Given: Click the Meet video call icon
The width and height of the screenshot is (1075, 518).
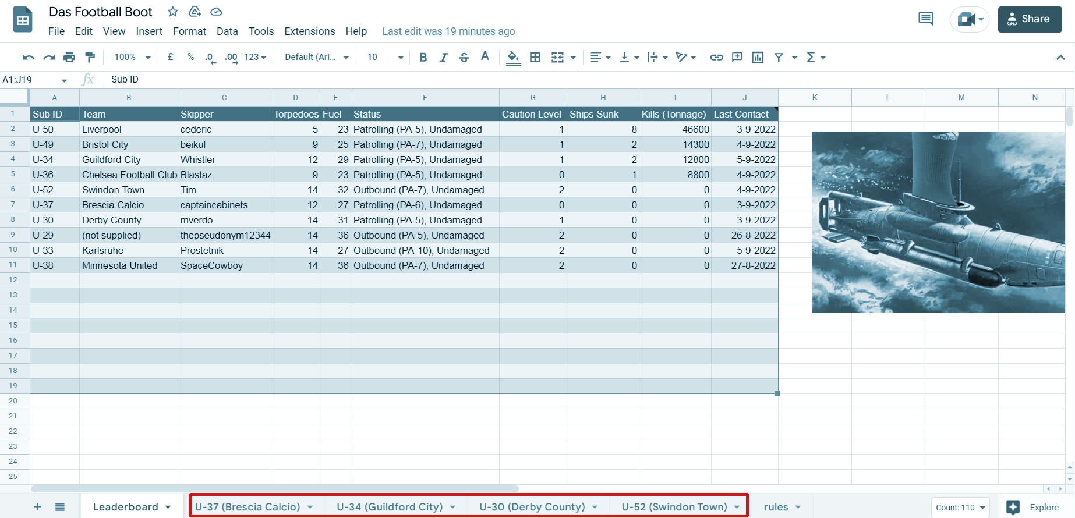Looking at the screenshot, I should [970, 19].
